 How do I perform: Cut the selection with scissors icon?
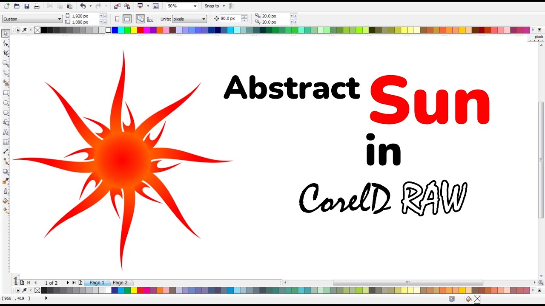click(49, 6)
